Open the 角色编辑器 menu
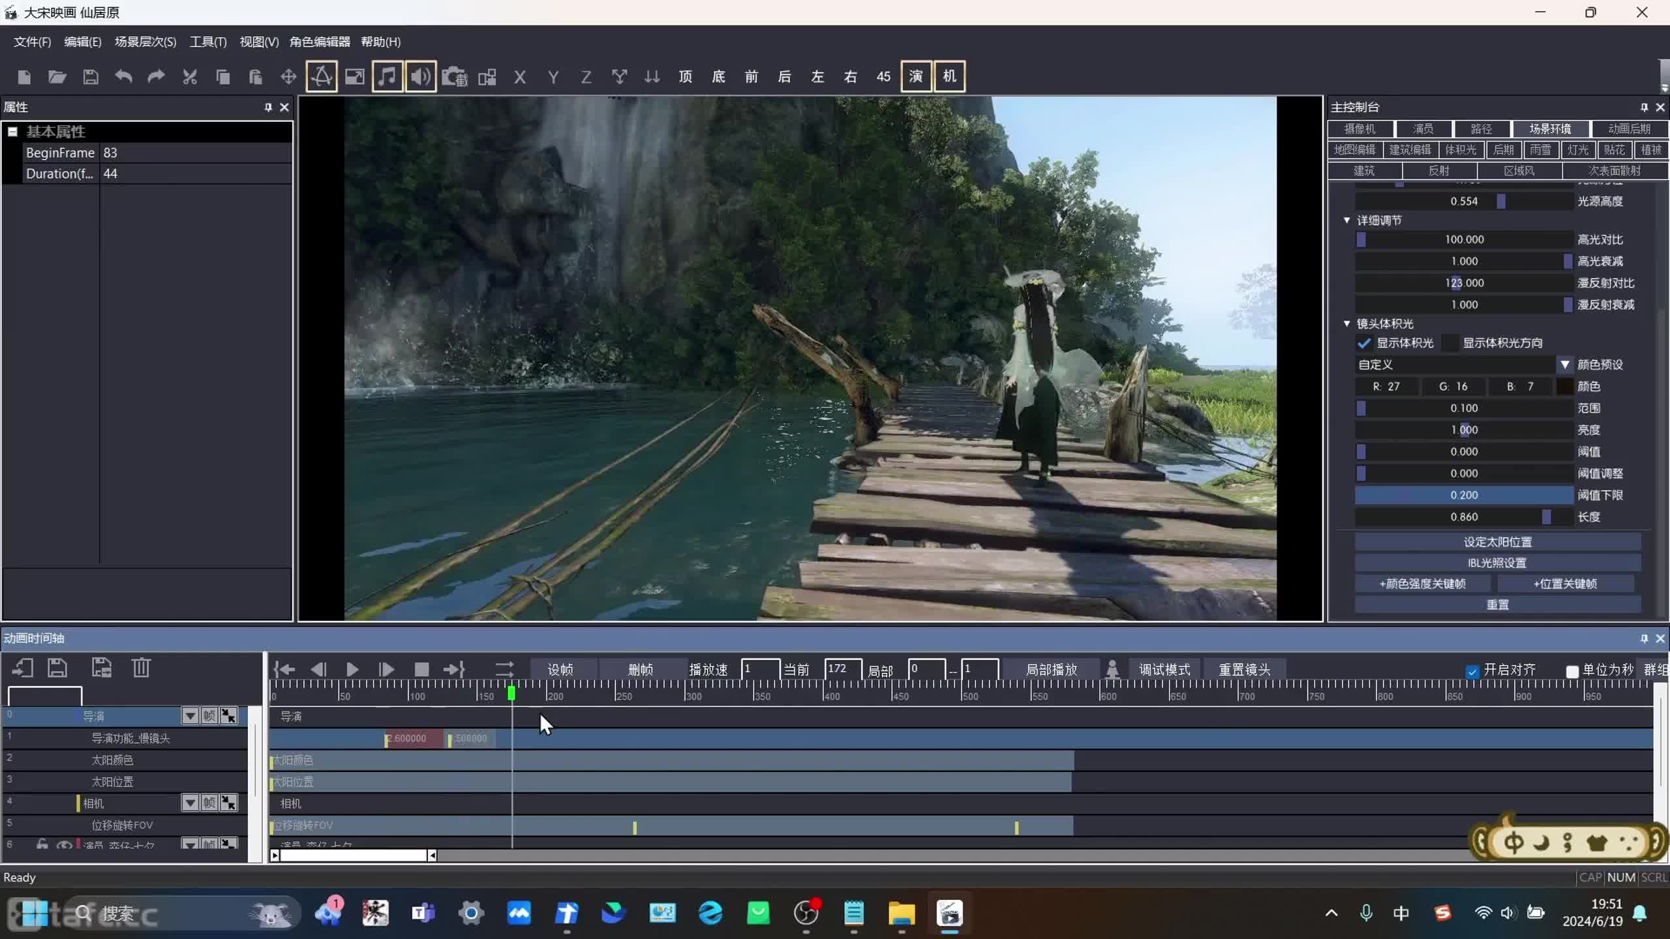The height and width of the screenshot is (939, 1670). [320, 42]
